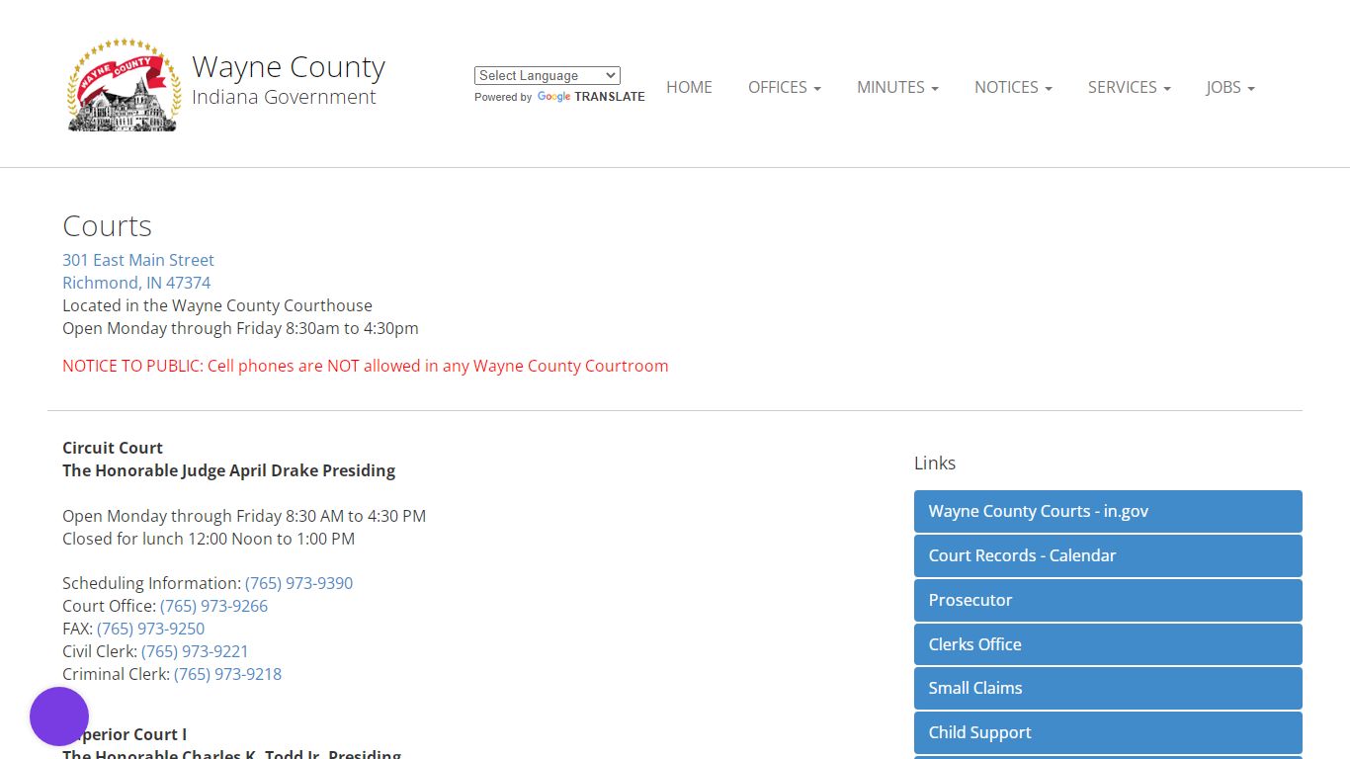Expand the NOTICES menu
The width and height of the screenshot is (1350, 759).
[x=1013, y=87]
